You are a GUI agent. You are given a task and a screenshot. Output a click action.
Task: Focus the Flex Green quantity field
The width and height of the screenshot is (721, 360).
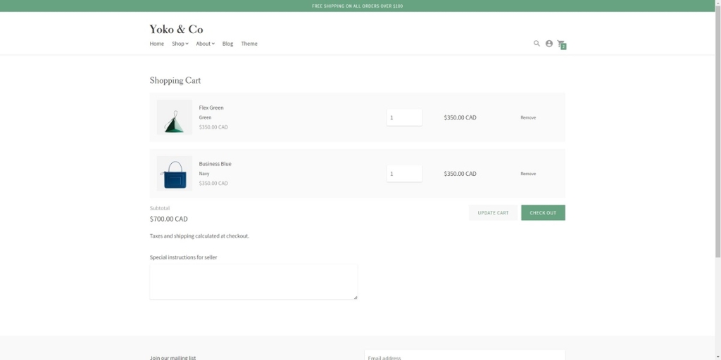pyautogui.click(x=404, y=117)
